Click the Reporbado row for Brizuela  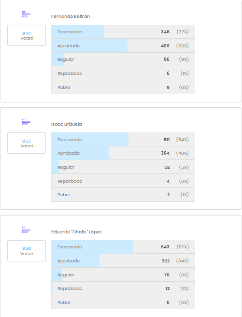click(123, 181)
